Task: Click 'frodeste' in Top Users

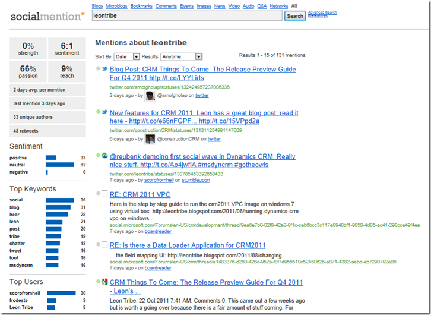Action: (x=18, y=300)
